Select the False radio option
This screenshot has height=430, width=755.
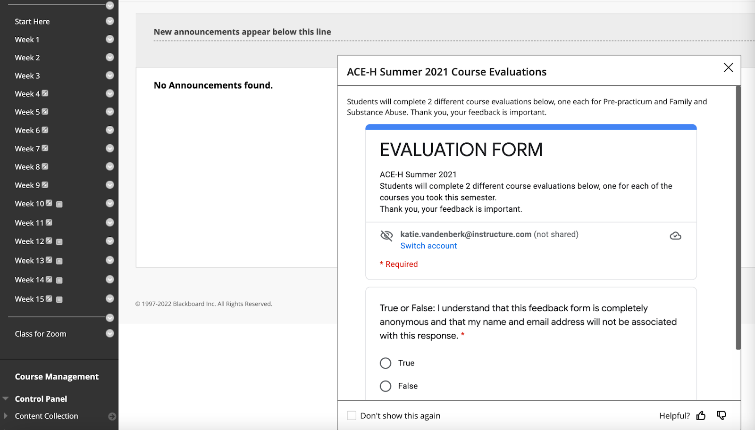pos(386,386)
